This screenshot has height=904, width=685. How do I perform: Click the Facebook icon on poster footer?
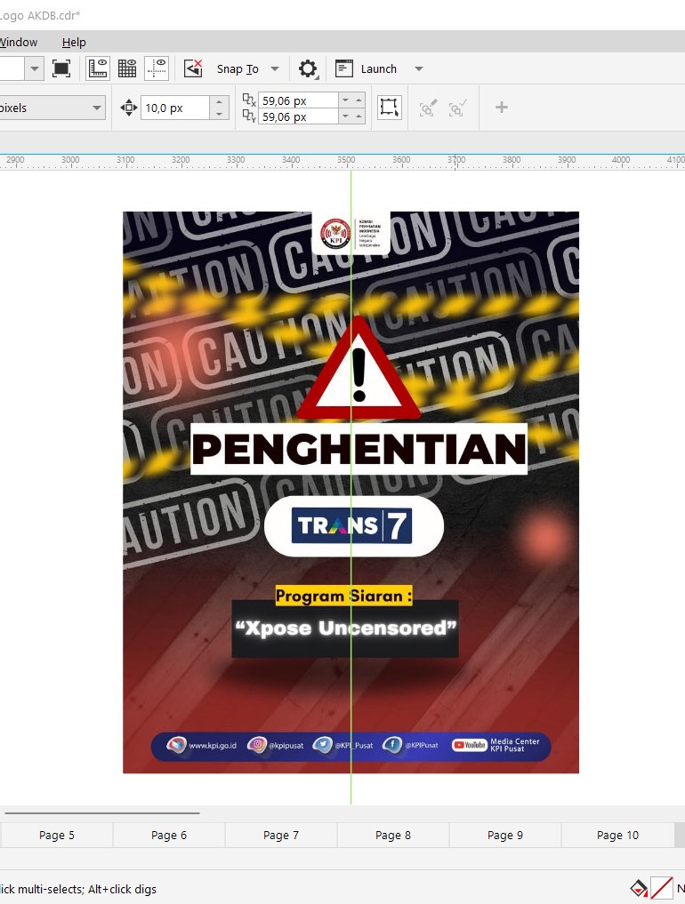(x=392, y=745)
